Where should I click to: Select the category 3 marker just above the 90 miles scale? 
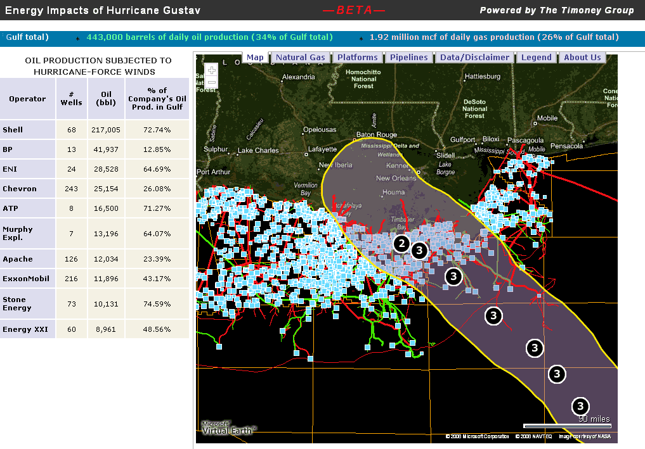(580, 407)
